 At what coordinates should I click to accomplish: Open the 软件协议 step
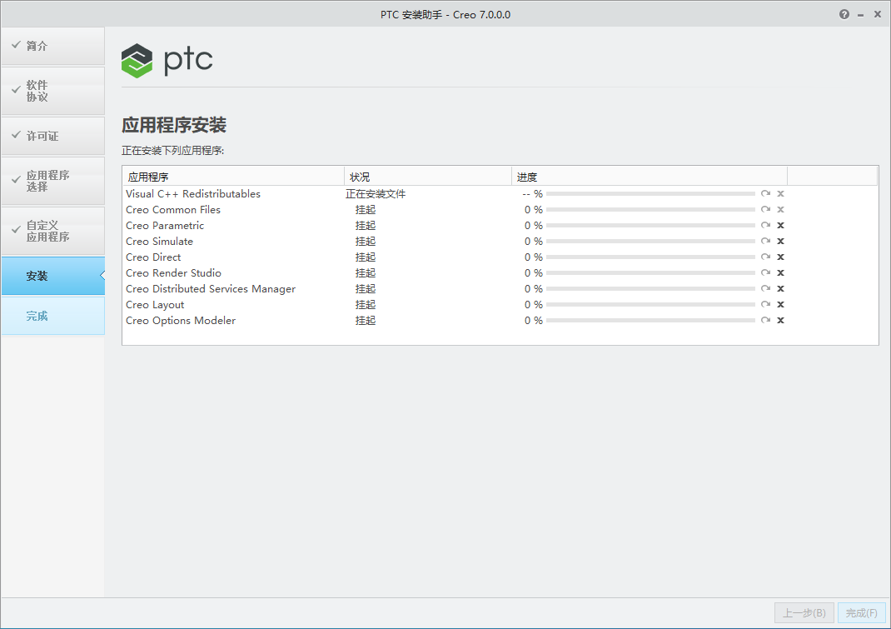(x=52, y=91)
